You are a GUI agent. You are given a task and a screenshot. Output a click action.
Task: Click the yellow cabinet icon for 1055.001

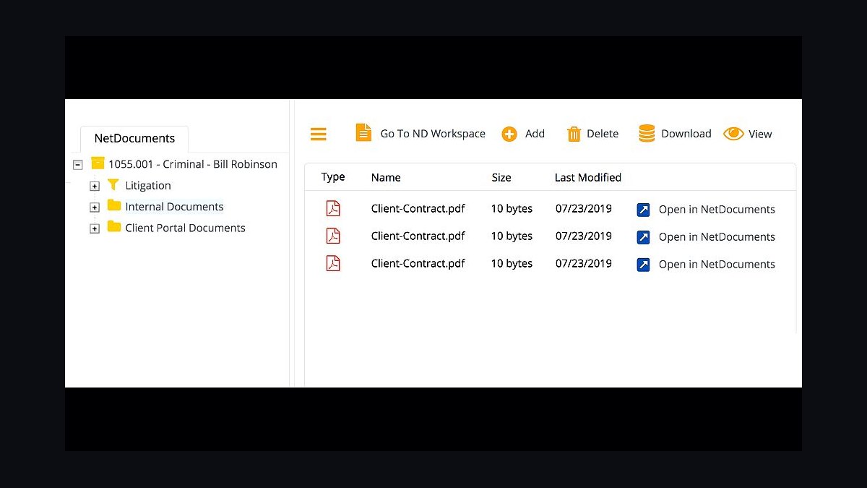click(x=98, y=163)
